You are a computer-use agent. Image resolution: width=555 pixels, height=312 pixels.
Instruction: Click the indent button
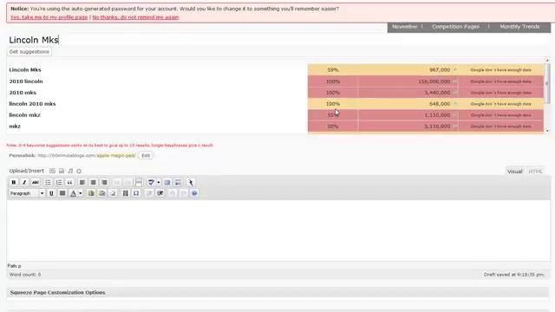pos(160,193)
